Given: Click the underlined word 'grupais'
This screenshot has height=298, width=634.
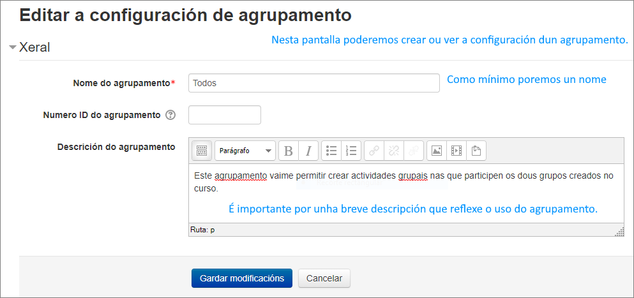Looking at the screenshot, I should 413,176.
